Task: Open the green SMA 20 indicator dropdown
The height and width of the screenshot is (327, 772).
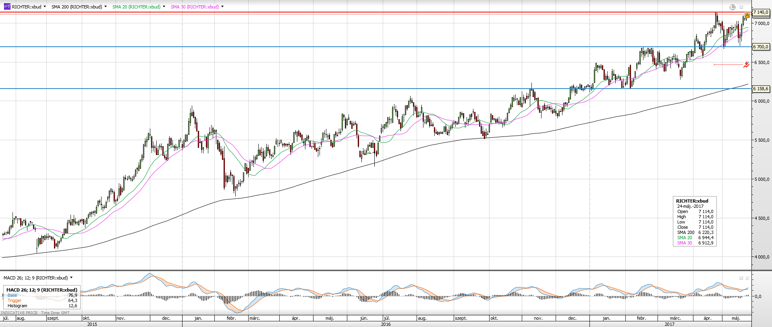Action: (164, 6)
